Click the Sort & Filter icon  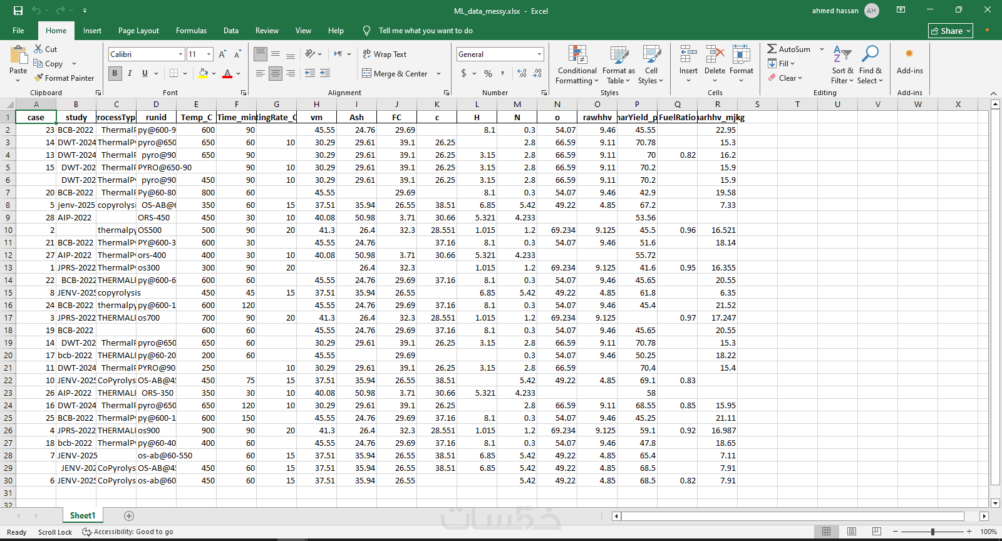[x=842, y=54]
